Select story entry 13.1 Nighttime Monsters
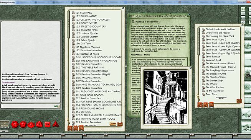The width and height of the screenshot is (251, 140). [x=88, y=47]
